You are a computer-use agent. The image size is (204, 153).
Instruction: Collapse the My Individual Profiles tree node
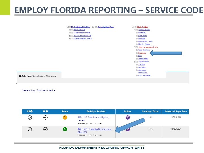coord(67,27)
